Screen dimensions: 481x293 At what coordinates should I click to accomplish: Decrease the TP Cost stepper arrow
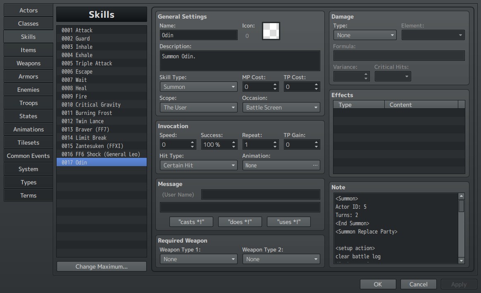(316, 89)
